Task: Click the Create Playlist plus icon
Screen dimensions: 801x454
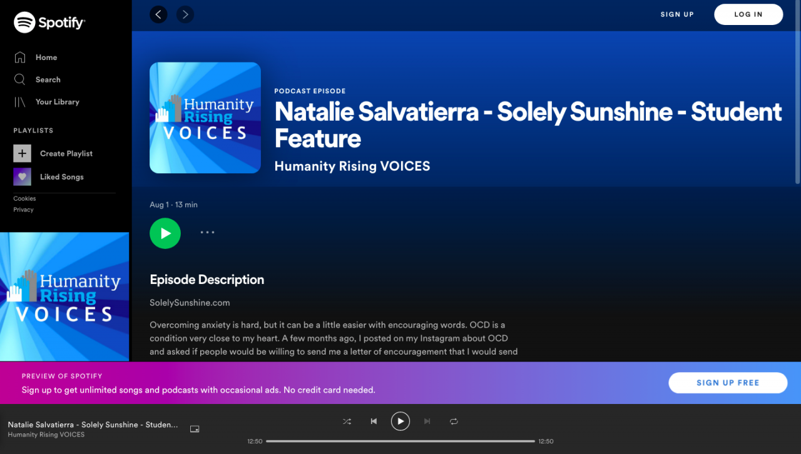Action: (22, 153)
